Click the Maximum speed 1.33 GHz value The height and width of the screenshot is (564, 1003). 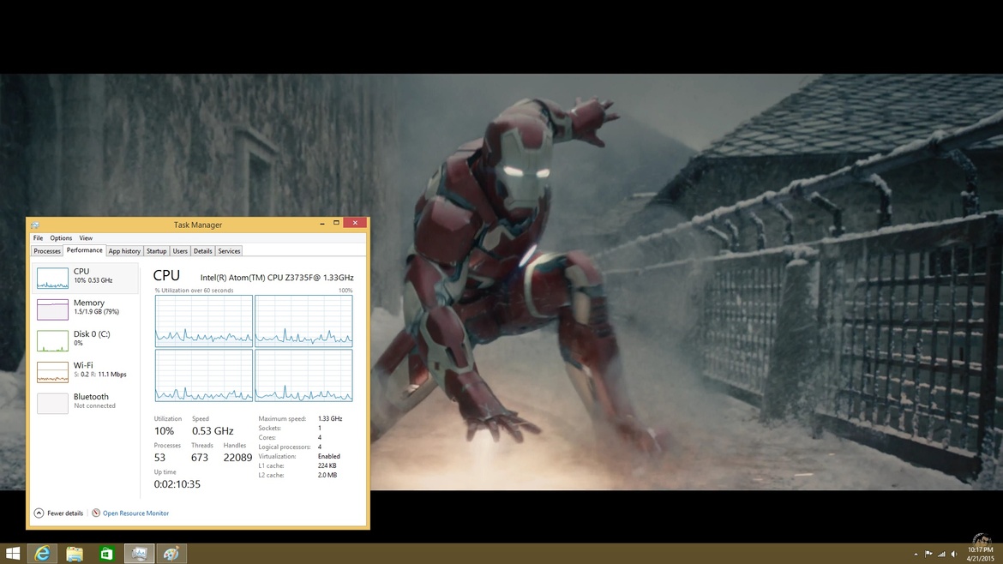[x=330, y=419]
